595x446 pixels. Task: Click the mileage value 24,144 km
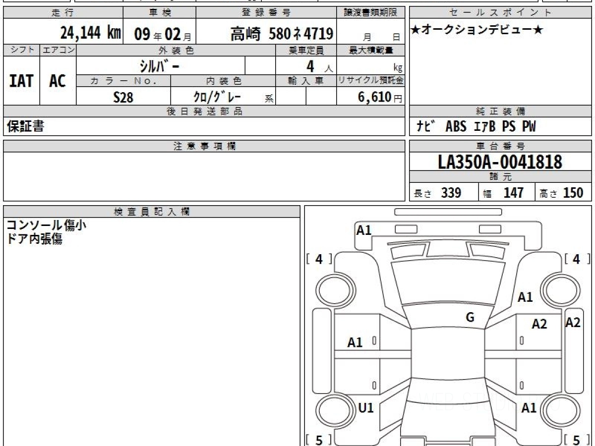point(91,33)
